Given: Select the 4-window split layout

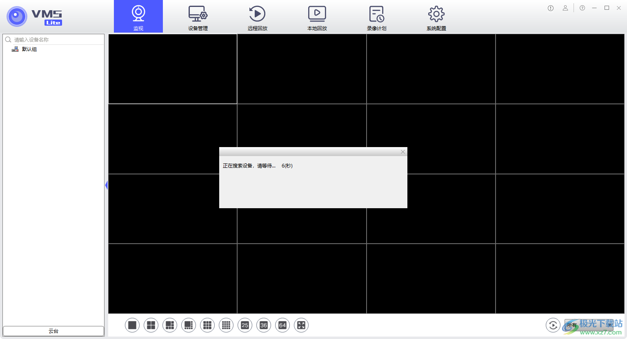Looking at the screenshot, I should 151,325.
